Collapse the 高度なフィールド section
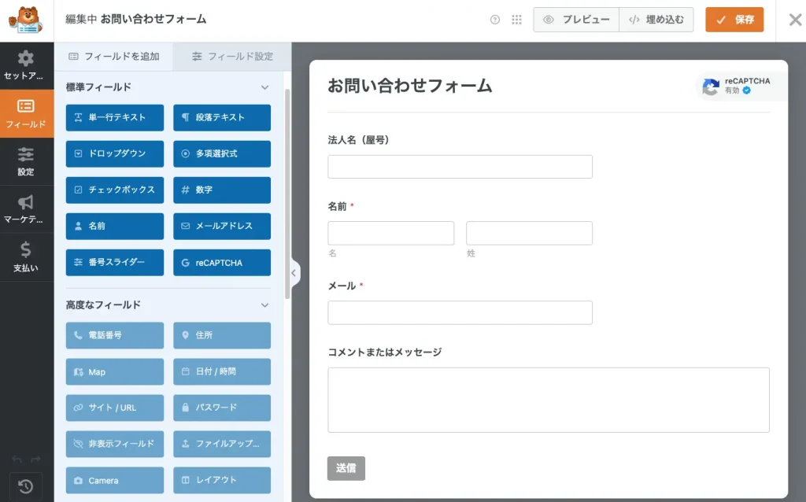 pos(264,305)
